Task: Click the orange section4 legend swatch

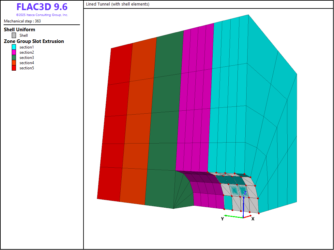Action: click(x=14, y=63)
